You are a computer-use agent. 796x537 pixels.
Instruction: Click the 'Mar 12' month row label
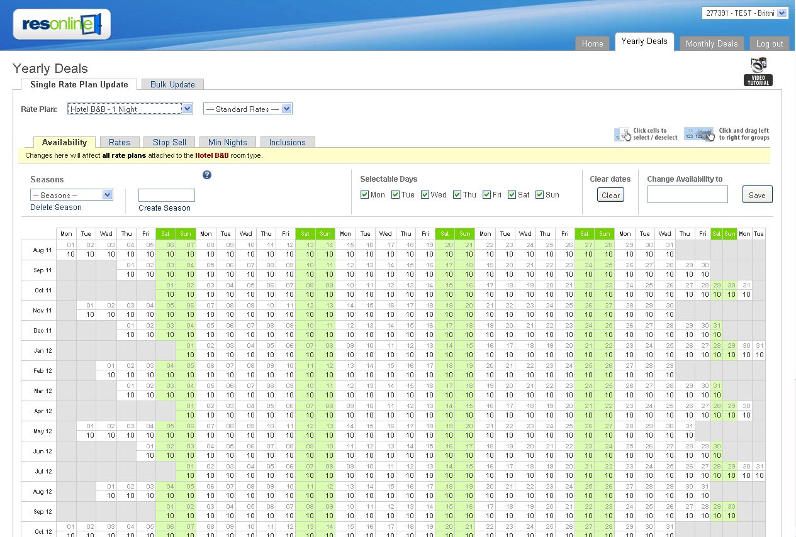click(43, 390)
